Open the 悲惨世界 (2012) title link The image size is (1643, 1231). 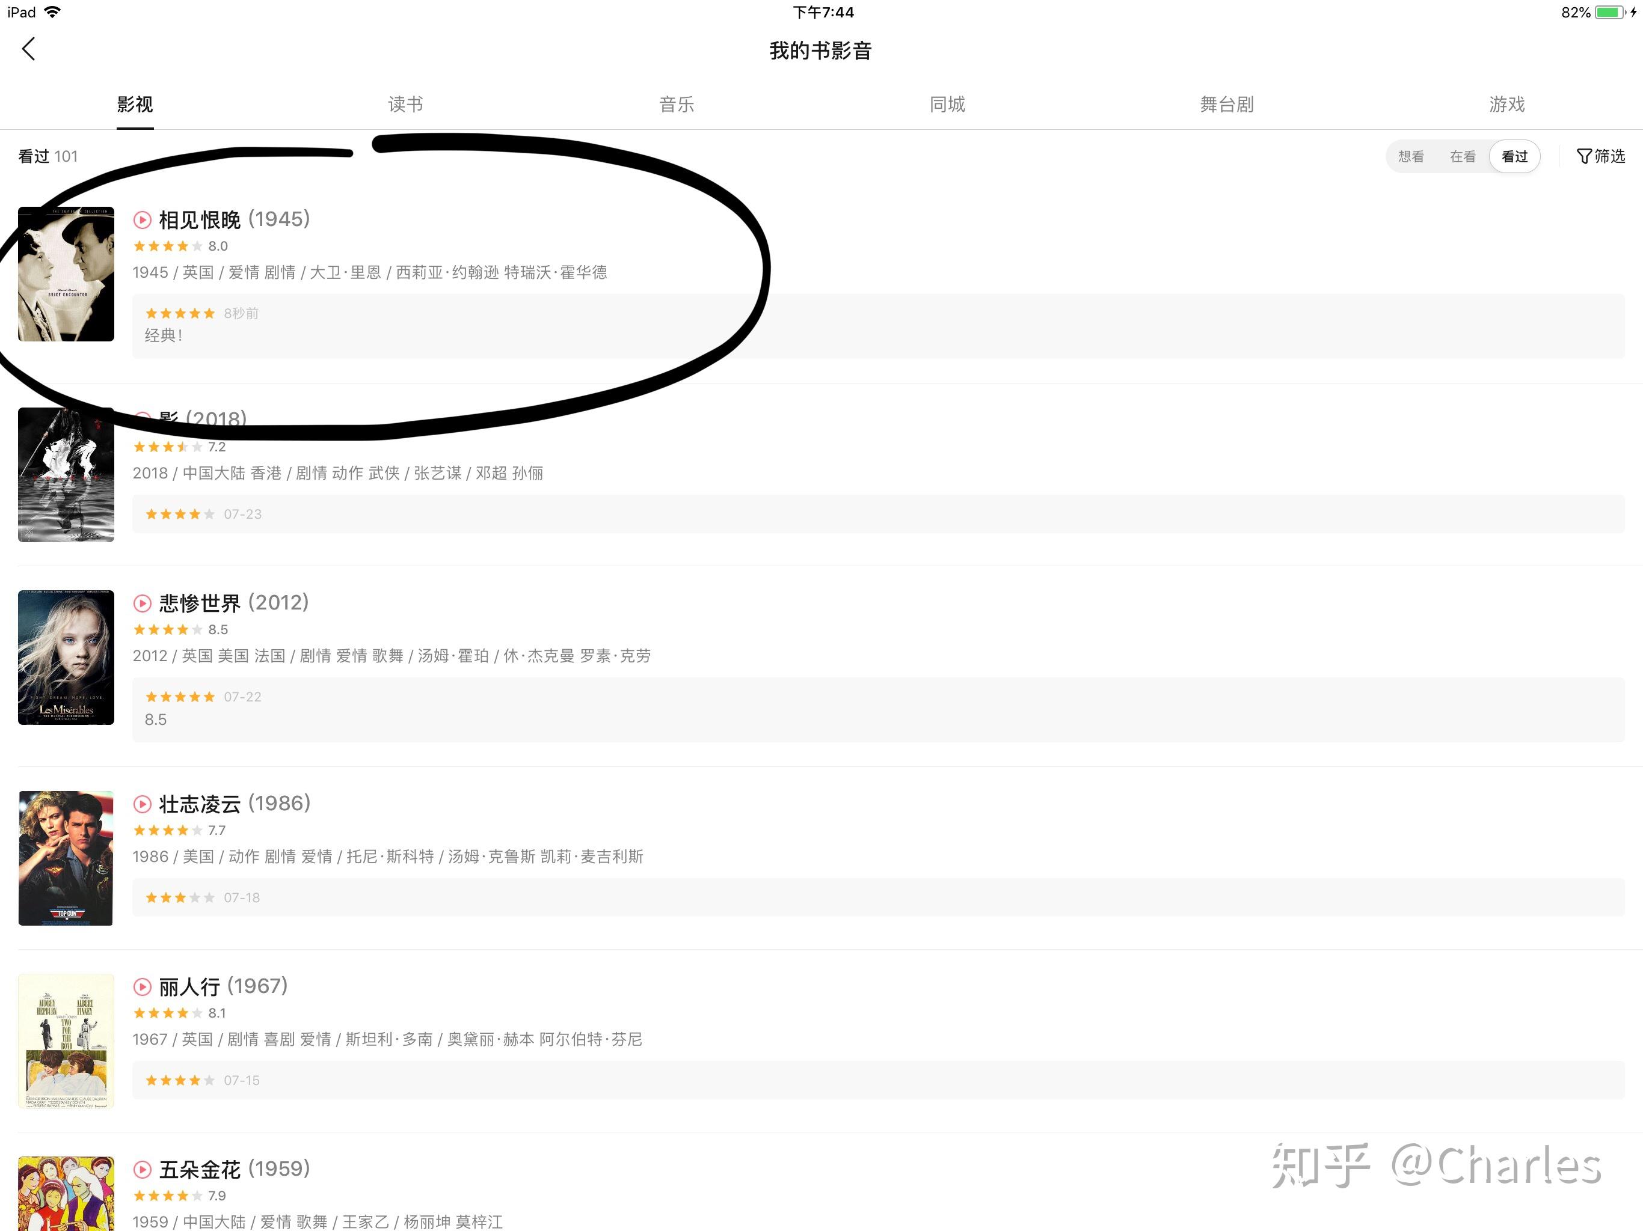[x=234, y=603]
